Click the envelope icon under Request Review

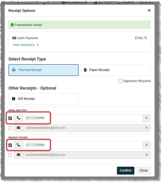(18, 155)
